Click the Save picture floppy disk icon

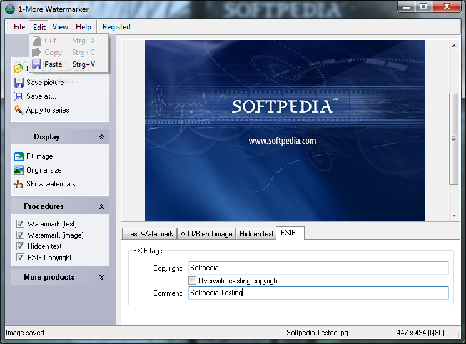click(19, 83)
